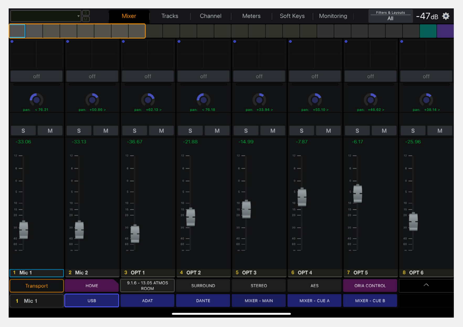This screenshot has height=327, width=463.
Task: Click the teal block in the channel overview strip
Action: [428, 31]
